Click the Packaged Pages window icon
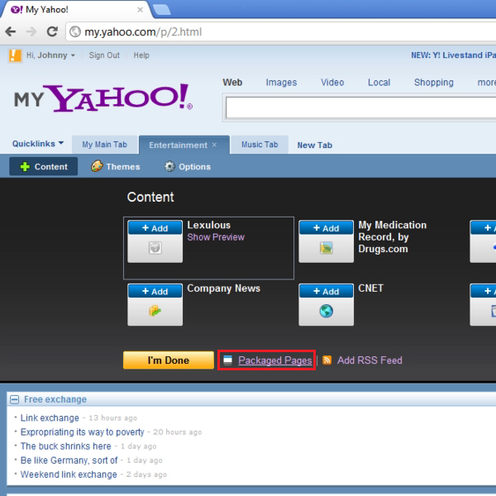 [x=228, y=360]
